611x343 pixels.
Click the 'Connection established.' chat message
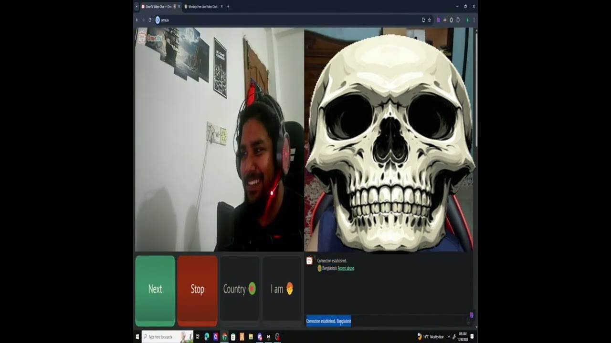point(332,261)
